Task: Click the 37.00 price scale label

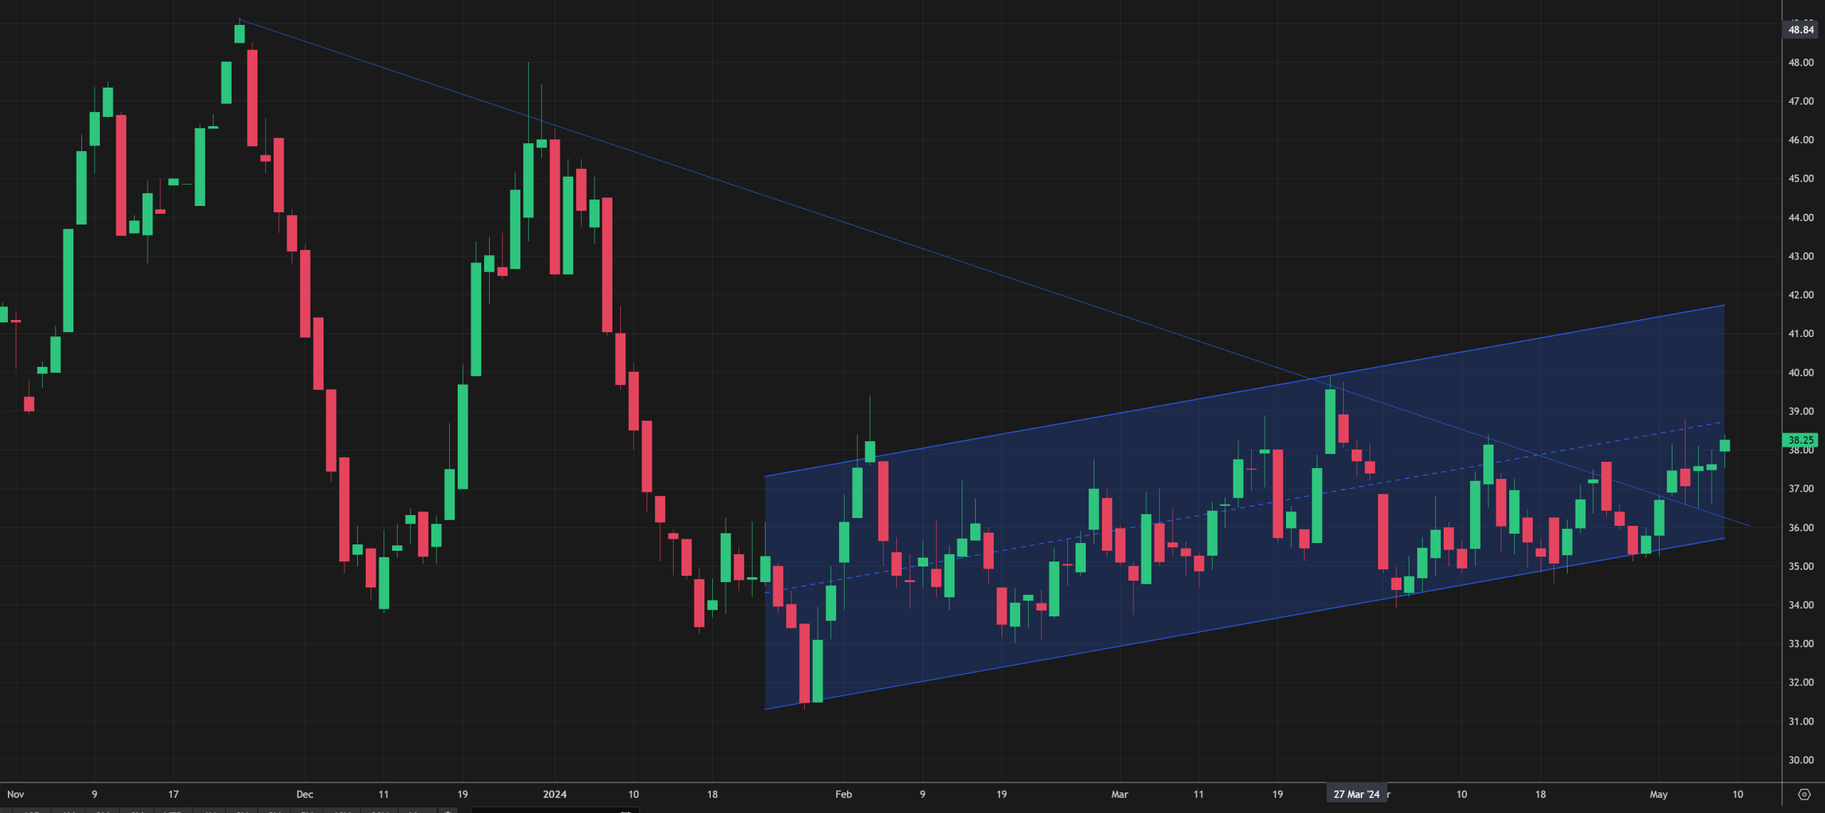Action: tap(1801, 489)
